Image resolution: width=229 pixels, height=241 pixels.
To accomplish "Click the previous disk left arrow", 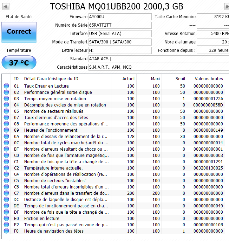I will 6,6.
